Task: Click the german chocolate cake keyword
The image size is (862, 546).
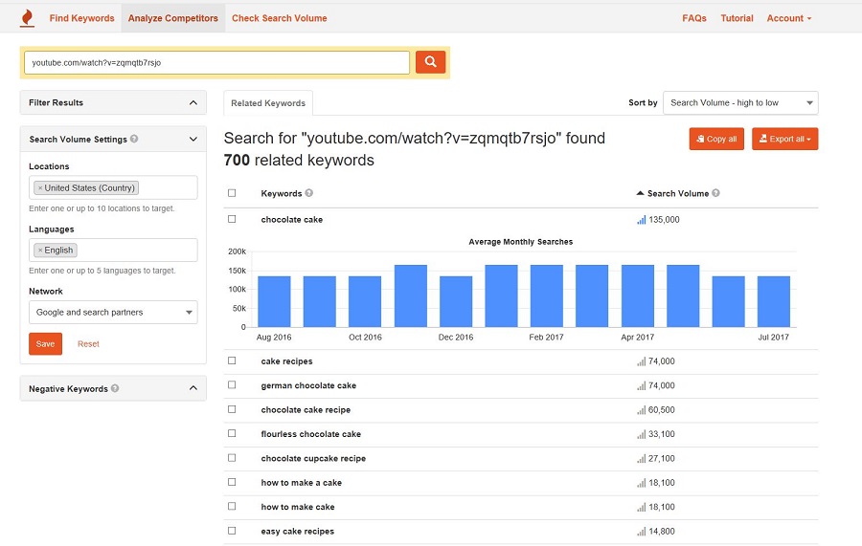Action: coord(308,385)
